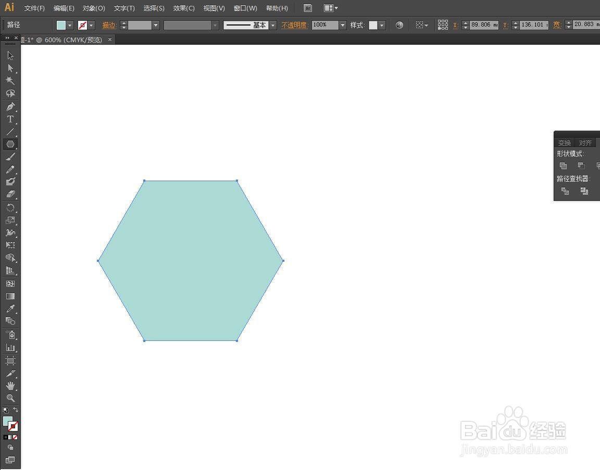Image resolution: width=600 pixels, height=470 pixels.
Task: Expand the stroke weight dropdown
Action: click(x=155, y=25)
